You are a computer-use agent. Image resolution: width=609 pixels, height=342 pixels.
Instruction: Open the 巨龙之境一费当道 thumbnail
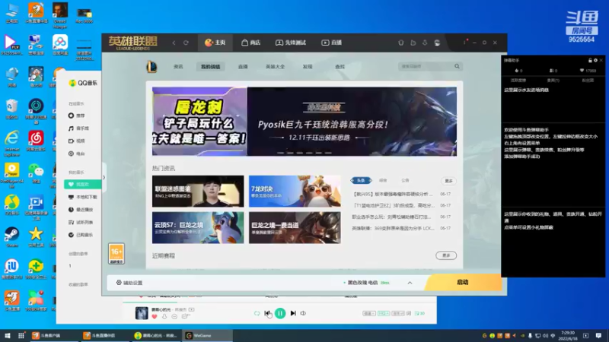295,227
